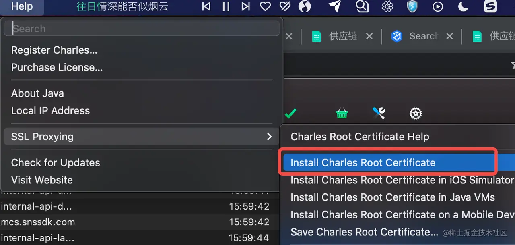Click the broken heart dislike icon
This screenshot has width=515, height=245.
[285, 6]
